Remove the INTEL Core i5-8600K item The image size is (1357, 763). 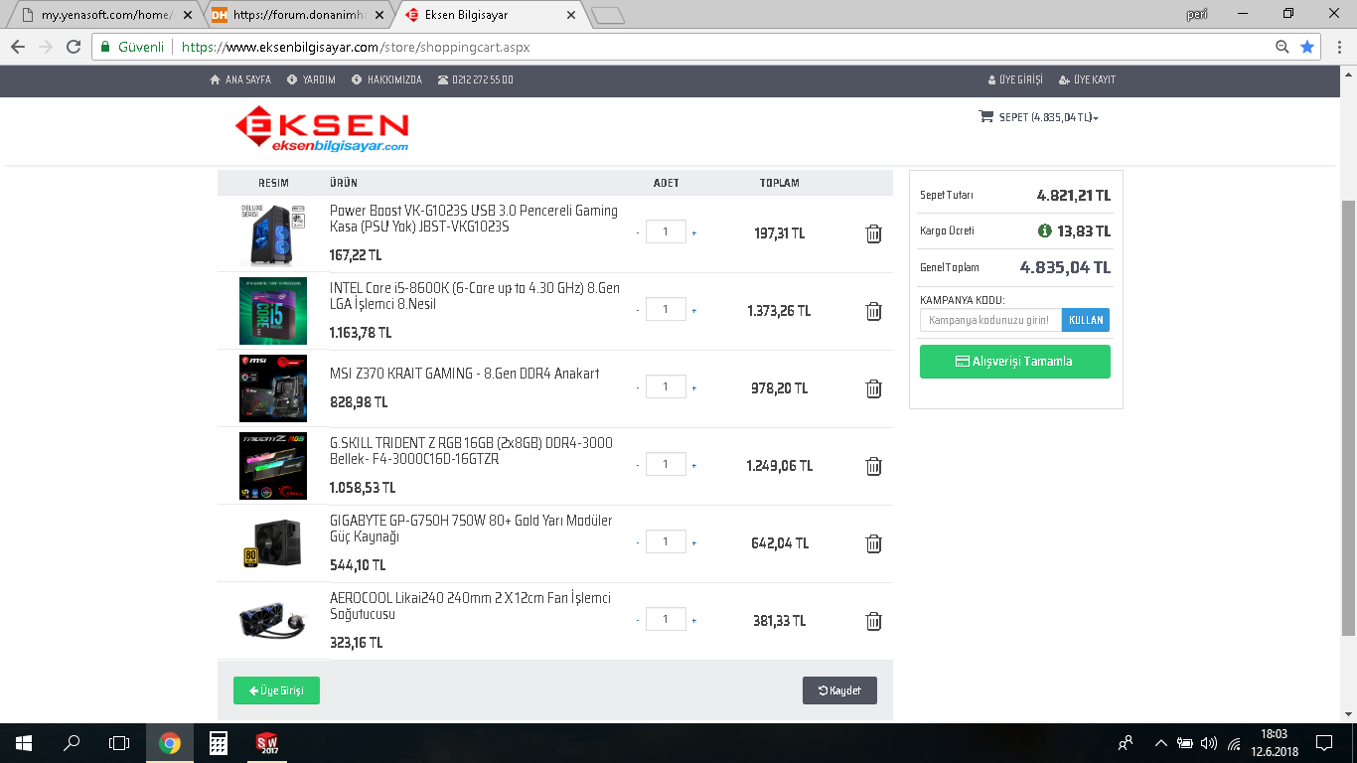tap(873, 311)
